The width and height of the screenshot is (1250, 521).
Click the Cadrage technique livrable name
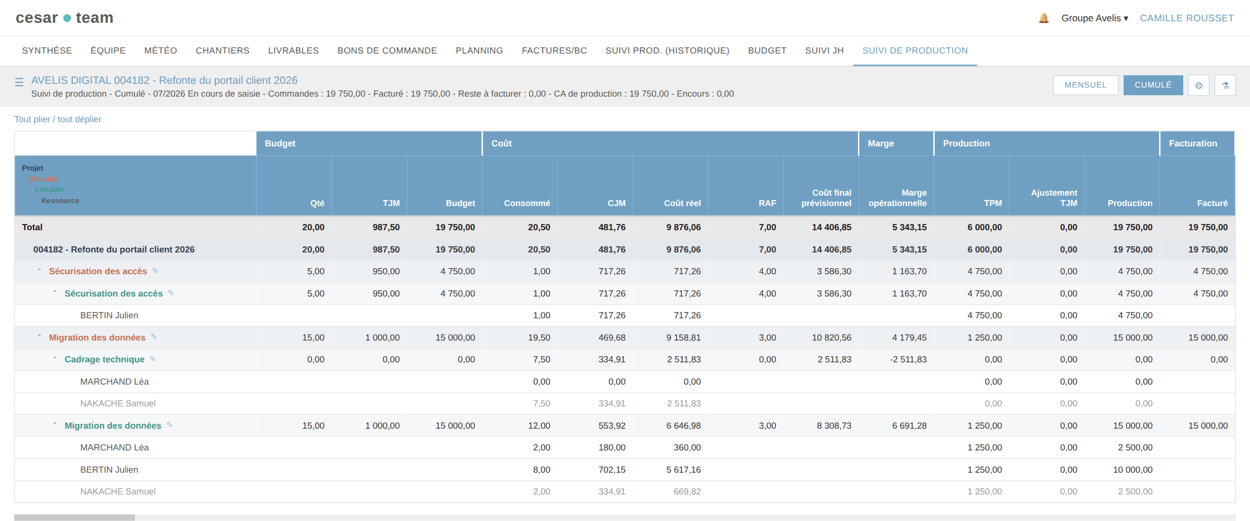(x=104, y=359)
